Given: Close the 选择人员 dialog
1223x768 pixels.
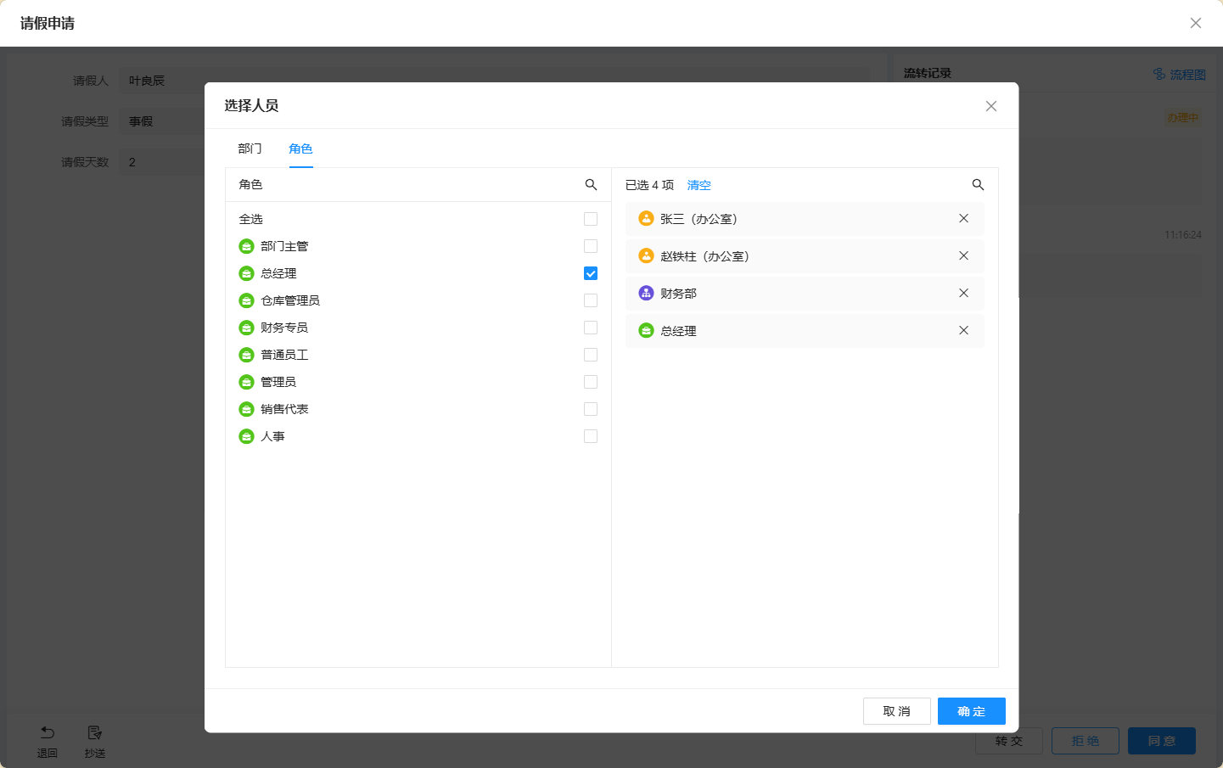Looking at the screenshot, I should pyautogui.click(x=990, y=106).
